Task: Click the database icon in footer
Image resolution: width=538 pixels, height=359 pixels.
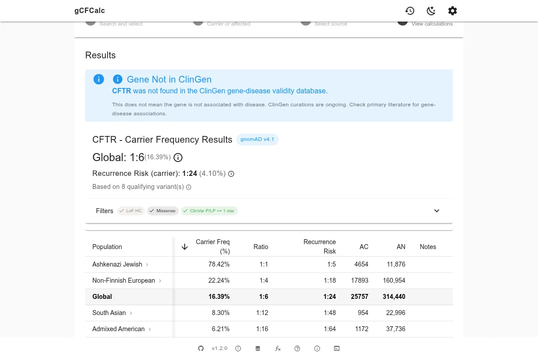Action: pos(258,348)
